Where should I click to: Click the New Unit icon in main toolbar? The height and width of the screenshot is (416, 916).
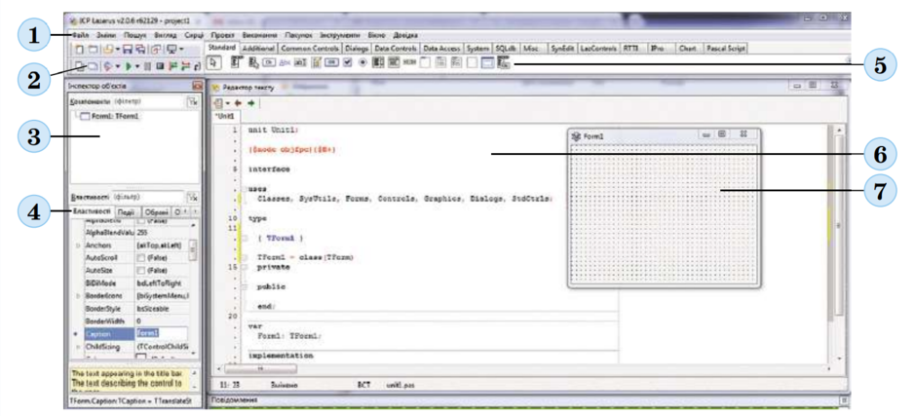pos(79,49)
